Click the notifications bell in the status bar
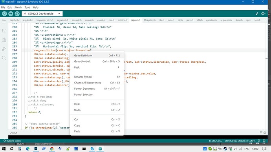 tap(259, 141)
